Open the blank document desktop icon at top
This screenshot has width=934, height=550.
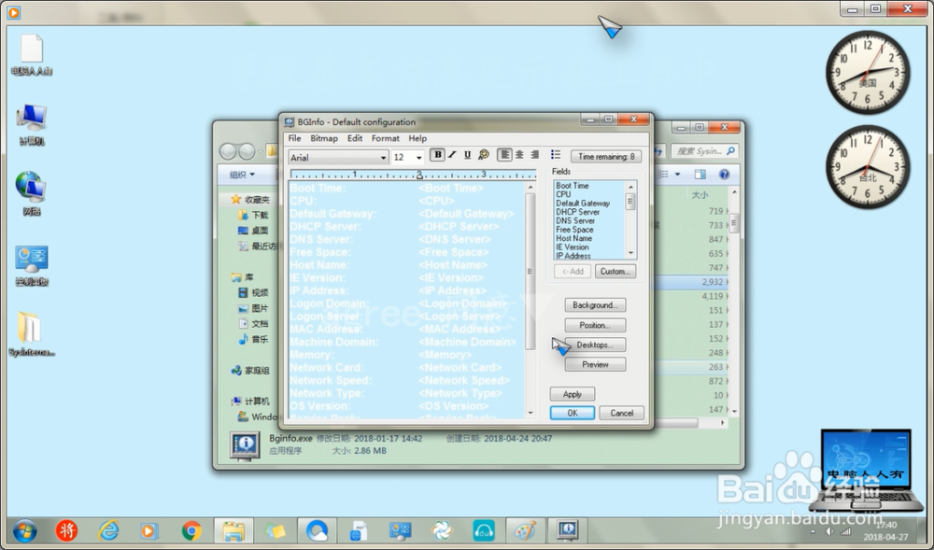[32, 55]
